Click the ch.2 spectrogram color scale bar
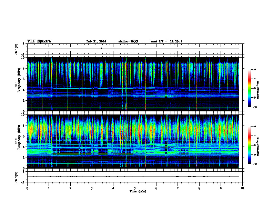273x211 pixels. coord(249,145)
